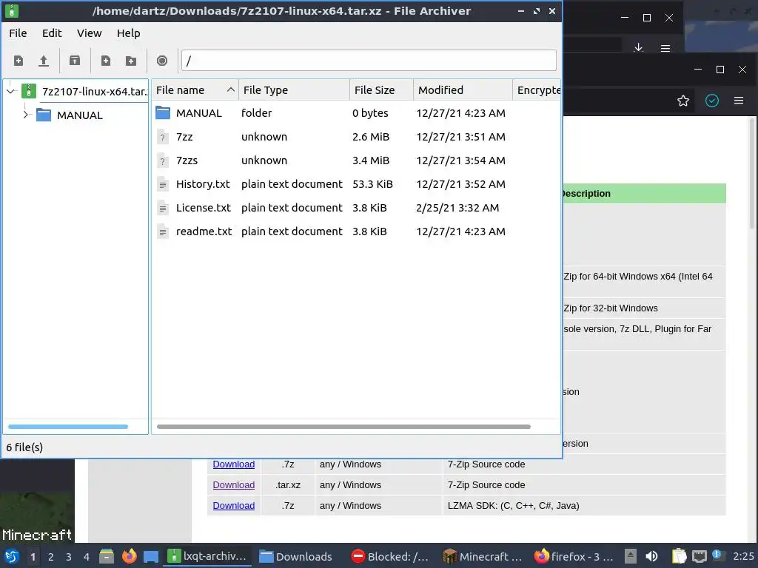
Task: Click the show desktop icon in taskbar
Action: point(151,557)
